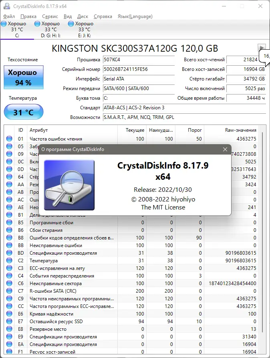Select the Частота ошибок чтения row
270x358 pixels.
click(131, 139)
